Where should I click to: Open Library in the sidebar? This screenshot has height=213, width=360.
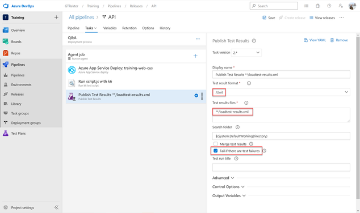click(x=16, y=104)
